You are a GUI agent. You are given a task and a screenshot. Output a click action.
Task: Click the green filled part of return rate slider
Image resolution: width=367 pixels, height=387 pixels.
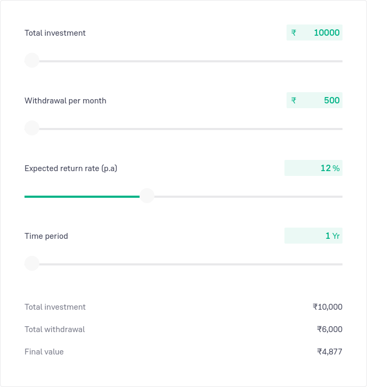point(80,196)
